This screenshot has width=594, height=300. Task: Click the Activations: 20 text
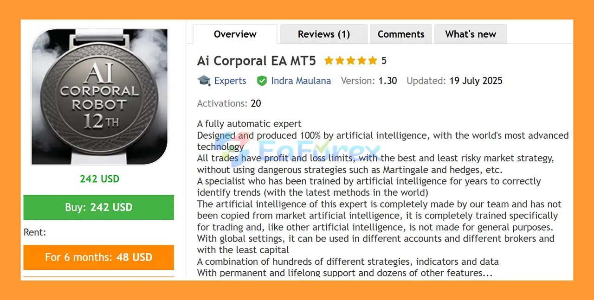pos(229,103)
